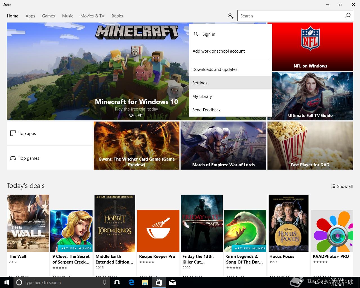Click the Top games controller icon
The height and width of the screenshot is (288, 360).
[x=13, y=158]
